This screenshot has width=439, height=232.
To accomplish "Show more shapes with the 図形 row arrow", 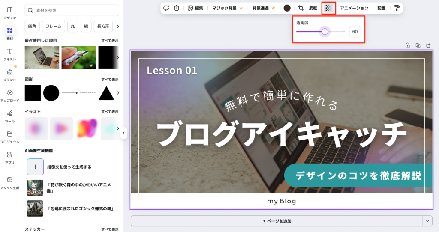I will click(118, 93).
